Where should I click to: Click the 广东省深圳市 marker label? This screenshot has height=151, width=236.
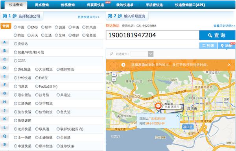[171, 107]
